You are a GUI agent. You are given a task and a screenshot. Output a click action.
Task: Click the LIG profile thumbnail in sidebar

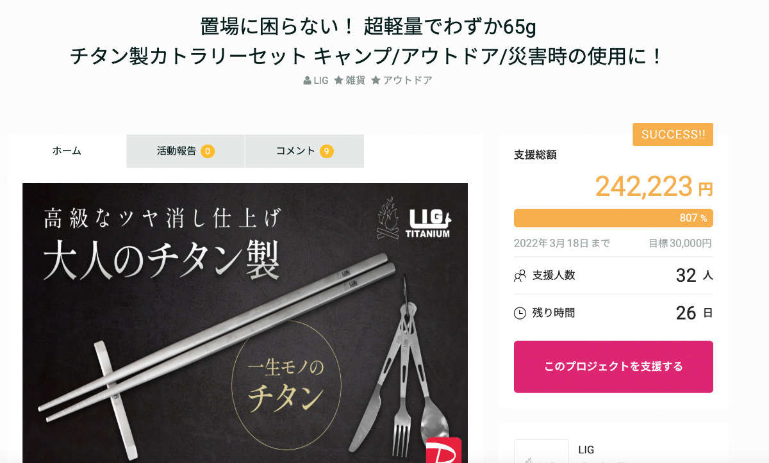tap(542, 451)
